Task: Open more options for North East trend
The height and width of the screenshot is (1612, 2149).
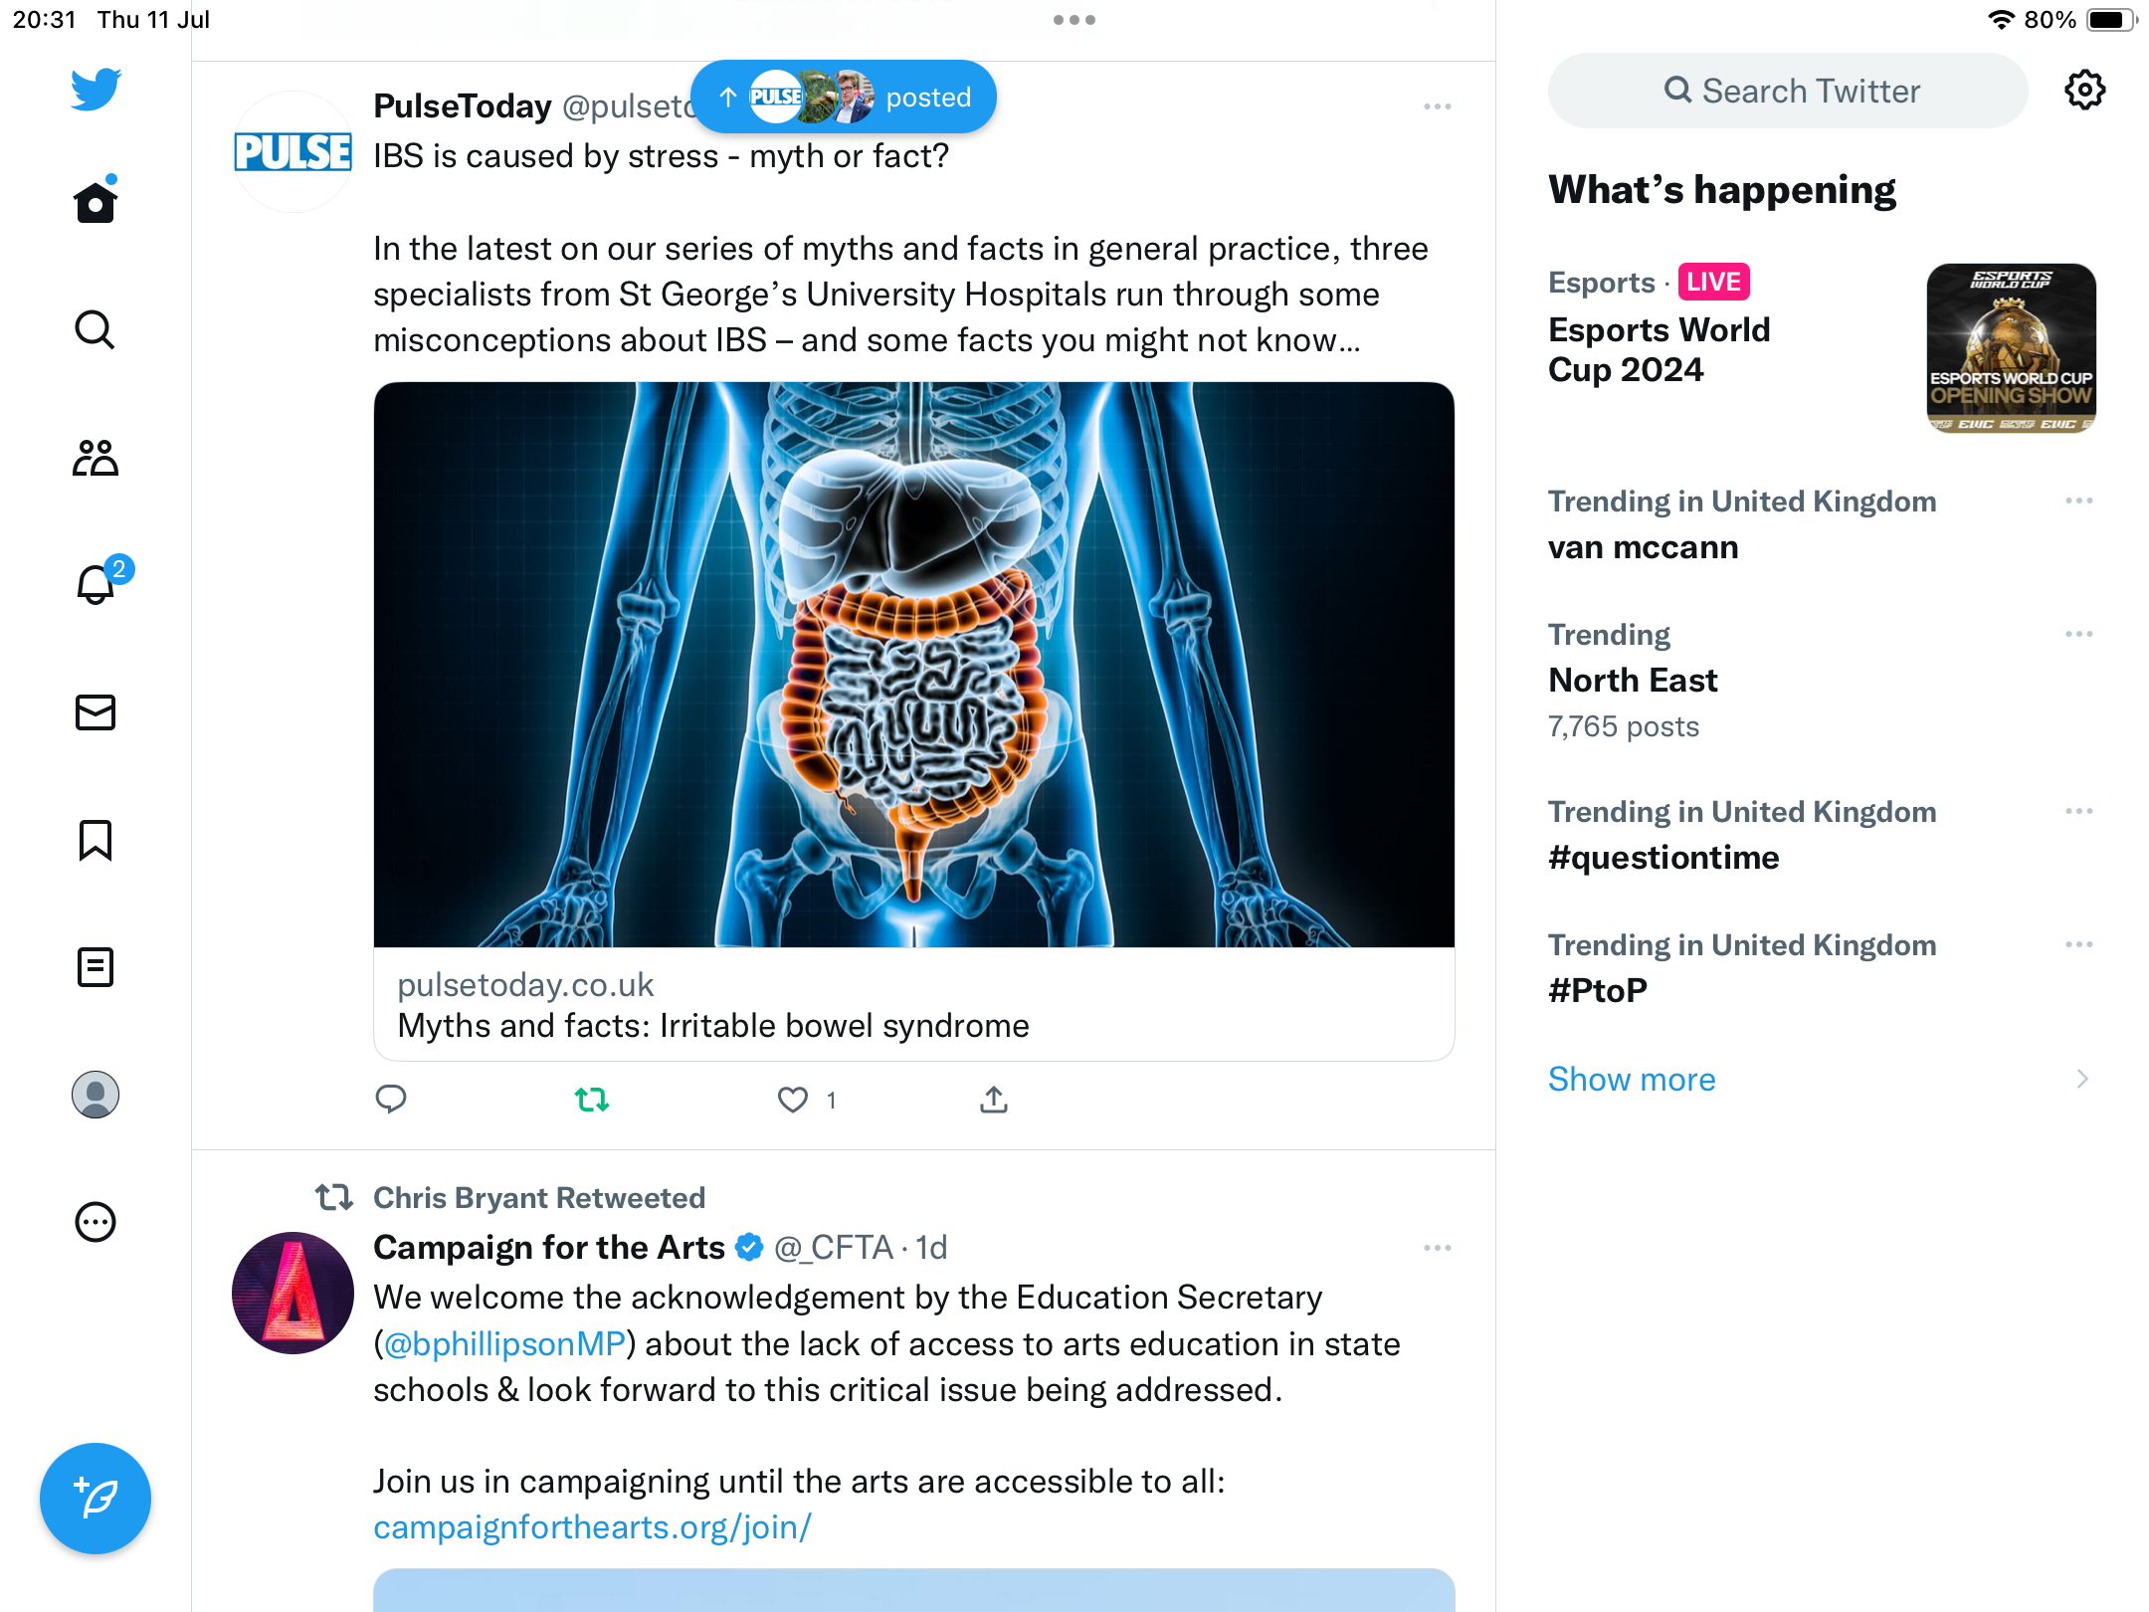Action: coord(2078,634)
